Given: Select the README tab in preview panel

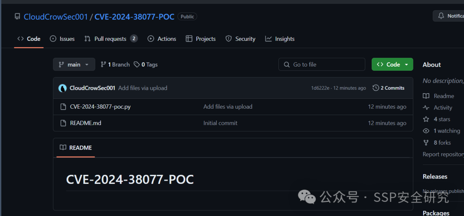Looking at the screenshot, I should click(x=76, y=148).
